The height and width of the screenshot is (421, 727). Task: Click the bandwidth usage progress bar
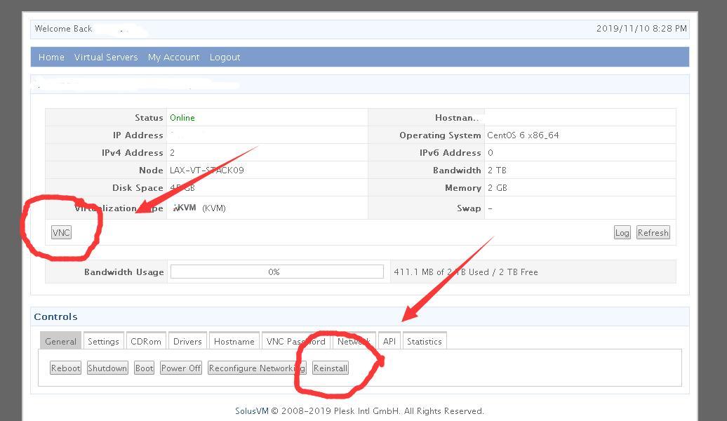(276, 272)
